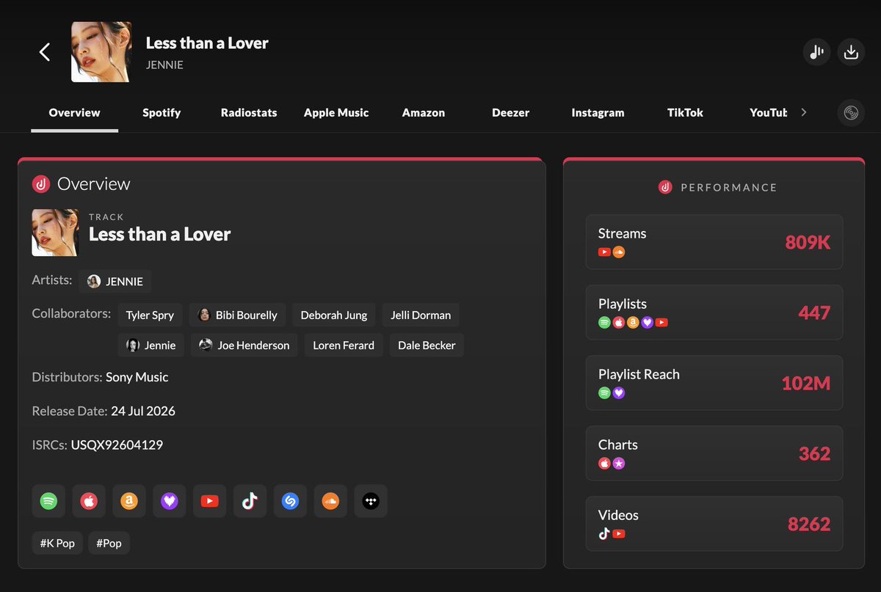
Task: Switch to the Apple Music tab
Action: [336, 112]
